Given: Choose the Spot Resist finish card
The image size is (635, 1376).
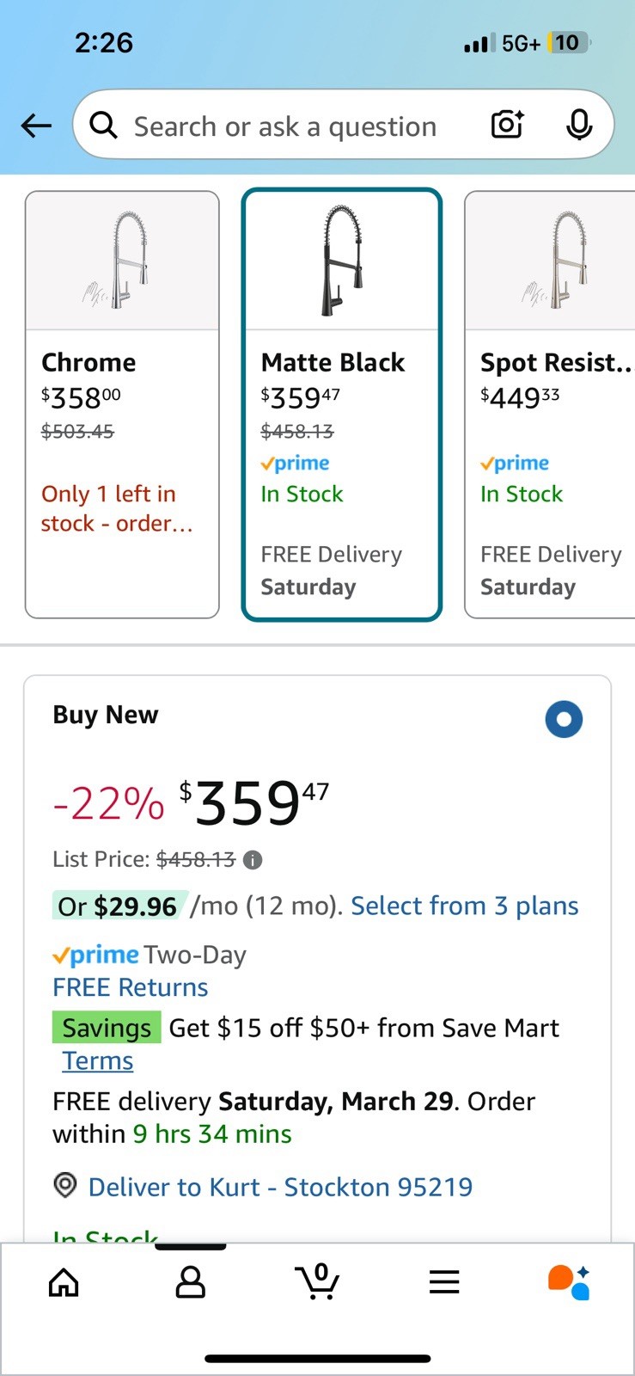Looking at the screenshot, I should [550, 404].
